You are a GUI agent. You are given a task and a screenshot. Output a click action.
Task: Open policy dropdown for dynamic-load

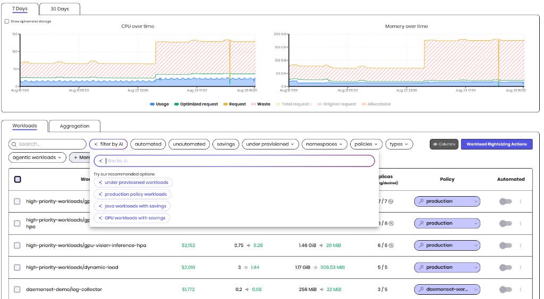point(447,268)
